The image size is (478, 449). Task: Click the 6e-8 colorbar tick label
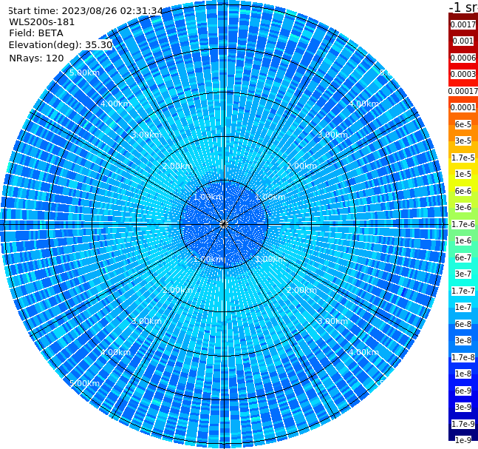(463, 324)
